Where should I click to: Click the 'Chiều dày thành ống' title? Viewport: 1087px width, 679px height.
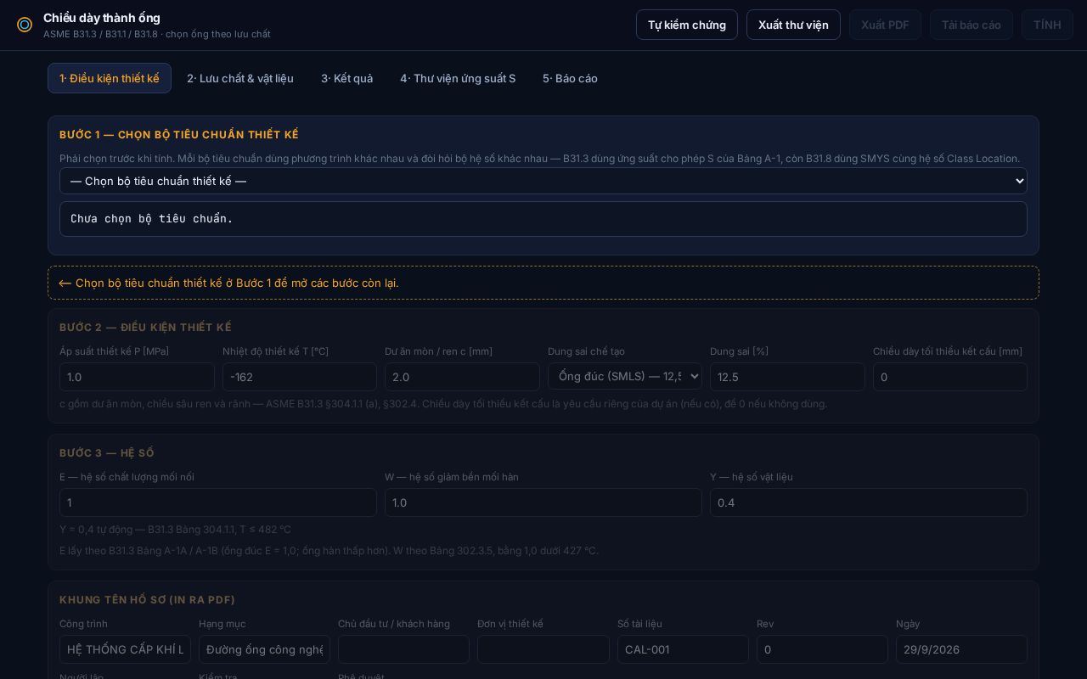tap(102, 18)
